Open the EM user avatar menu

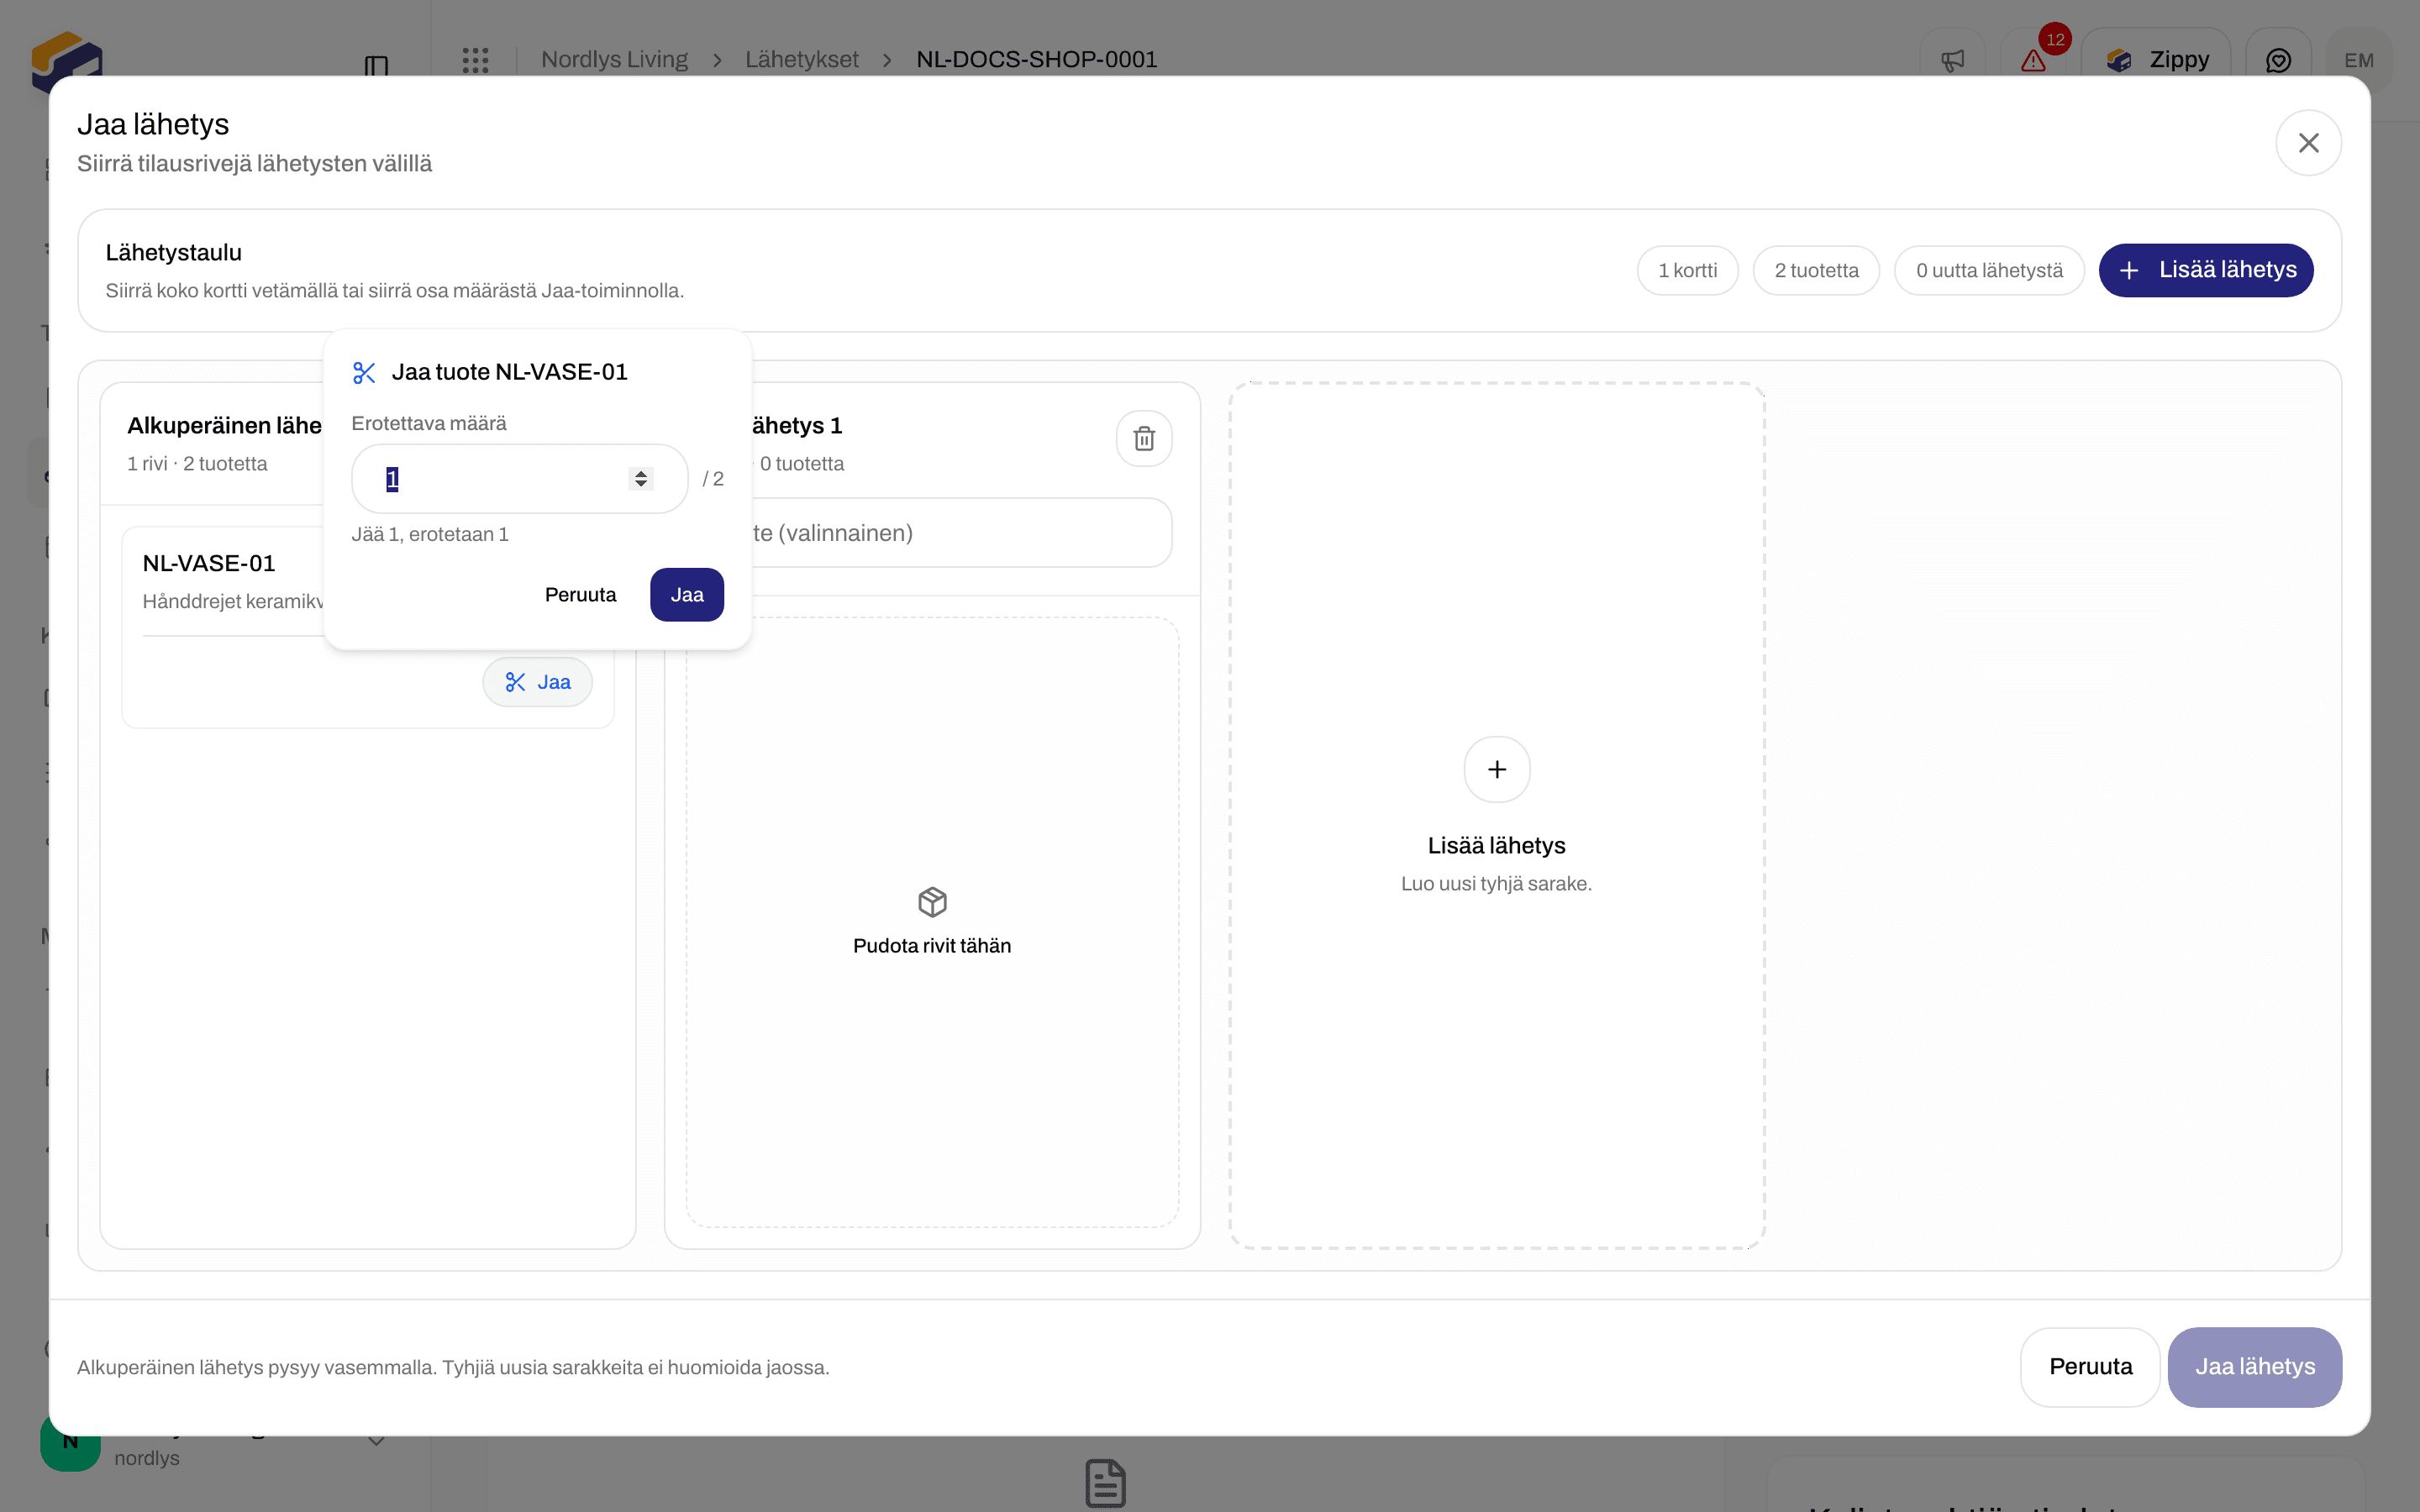(x=2359, y=60)
